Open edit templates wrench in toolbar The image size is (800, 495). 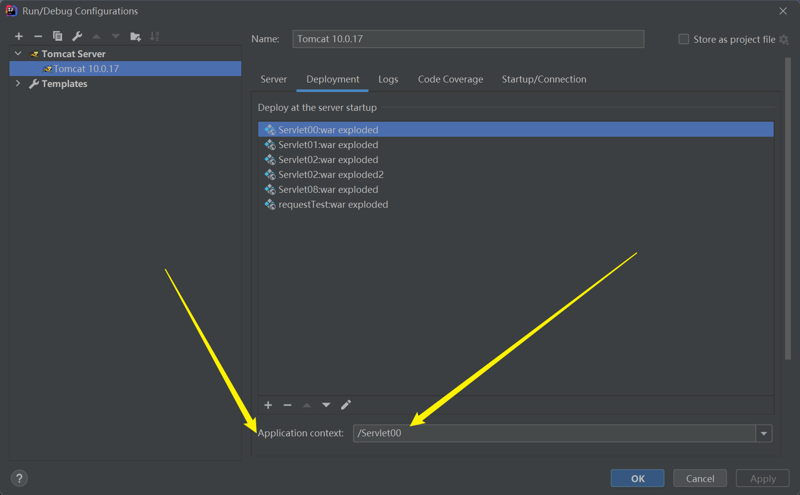pos(77,36)
